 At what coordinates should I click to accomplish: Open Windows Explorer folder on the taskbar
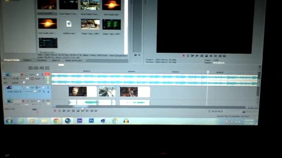(44, 121)
